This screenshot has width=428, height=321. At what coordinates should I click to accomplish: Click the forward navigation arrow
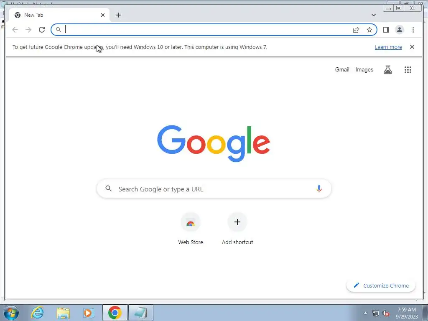[x=28, y=30]
